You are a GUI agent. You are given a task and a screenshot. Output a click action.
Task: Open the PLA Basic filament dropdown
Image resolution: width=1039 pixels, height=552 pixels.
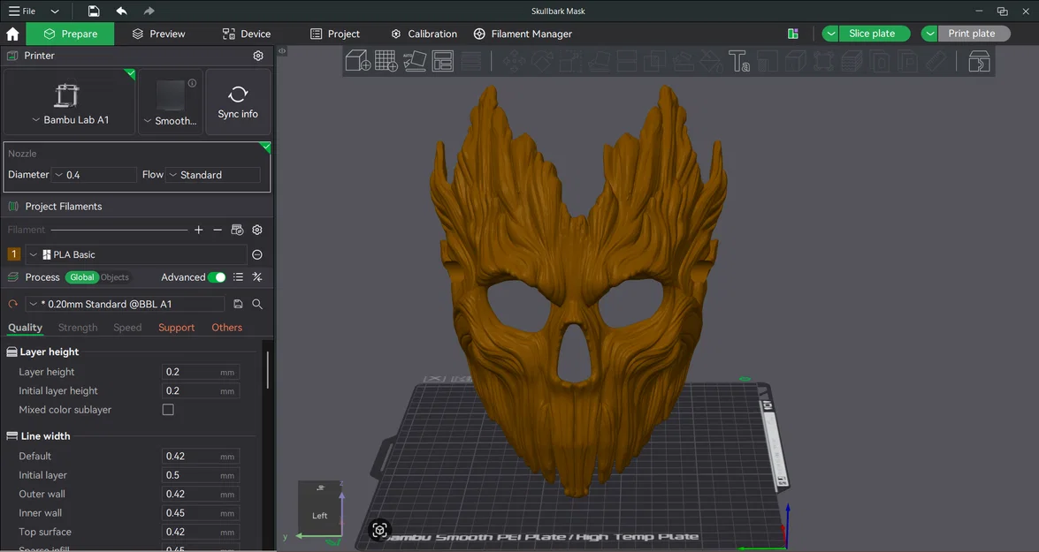click(136, 254)
